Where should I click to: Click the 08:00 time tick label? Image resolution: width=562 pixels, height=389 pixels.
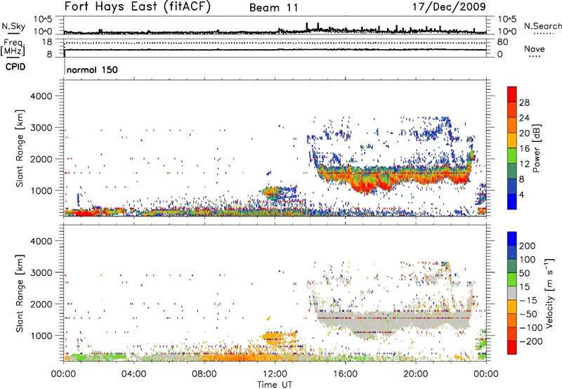204,374
